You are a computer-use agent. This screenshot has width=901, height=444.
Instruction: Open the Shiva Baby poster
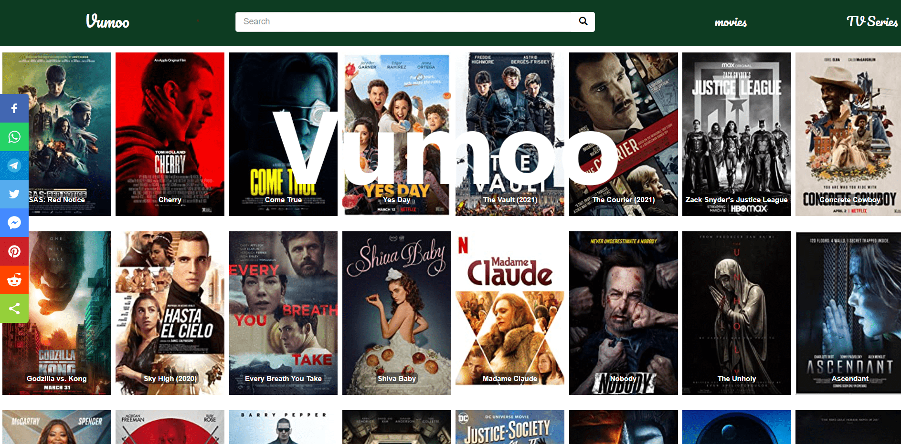tap(396, 313)
